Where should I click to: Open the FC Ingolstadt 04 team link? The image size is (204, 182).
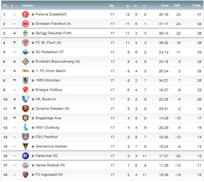(x=49, y=175)
